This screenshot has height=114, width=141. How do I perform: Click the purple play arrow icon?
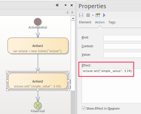(104, 15)
